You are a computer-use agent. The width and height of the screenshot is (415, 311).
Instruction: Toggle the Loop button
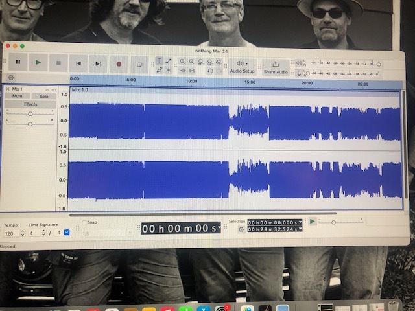click(139, 65)
